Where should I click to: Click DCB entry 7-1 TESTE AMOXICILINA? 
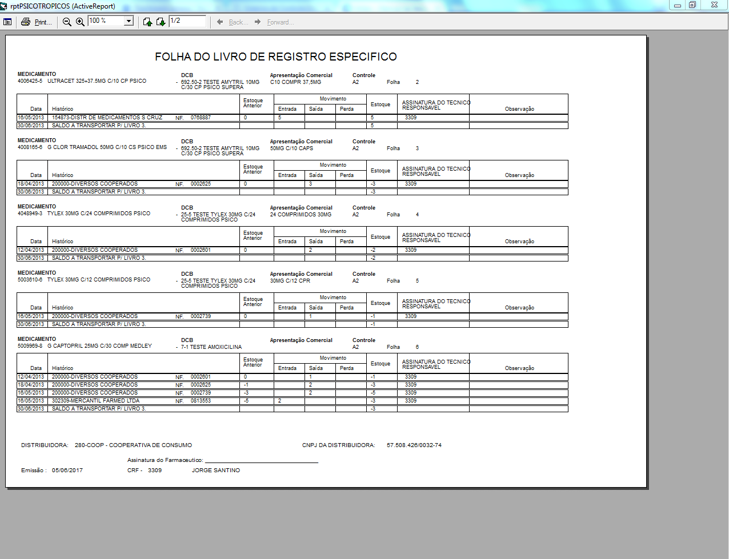coord(211,347)
